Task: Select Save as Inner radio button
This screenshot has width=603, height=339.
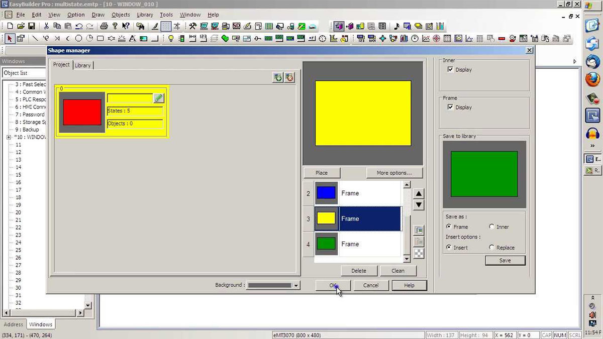Action: click(x=491, y=227)
